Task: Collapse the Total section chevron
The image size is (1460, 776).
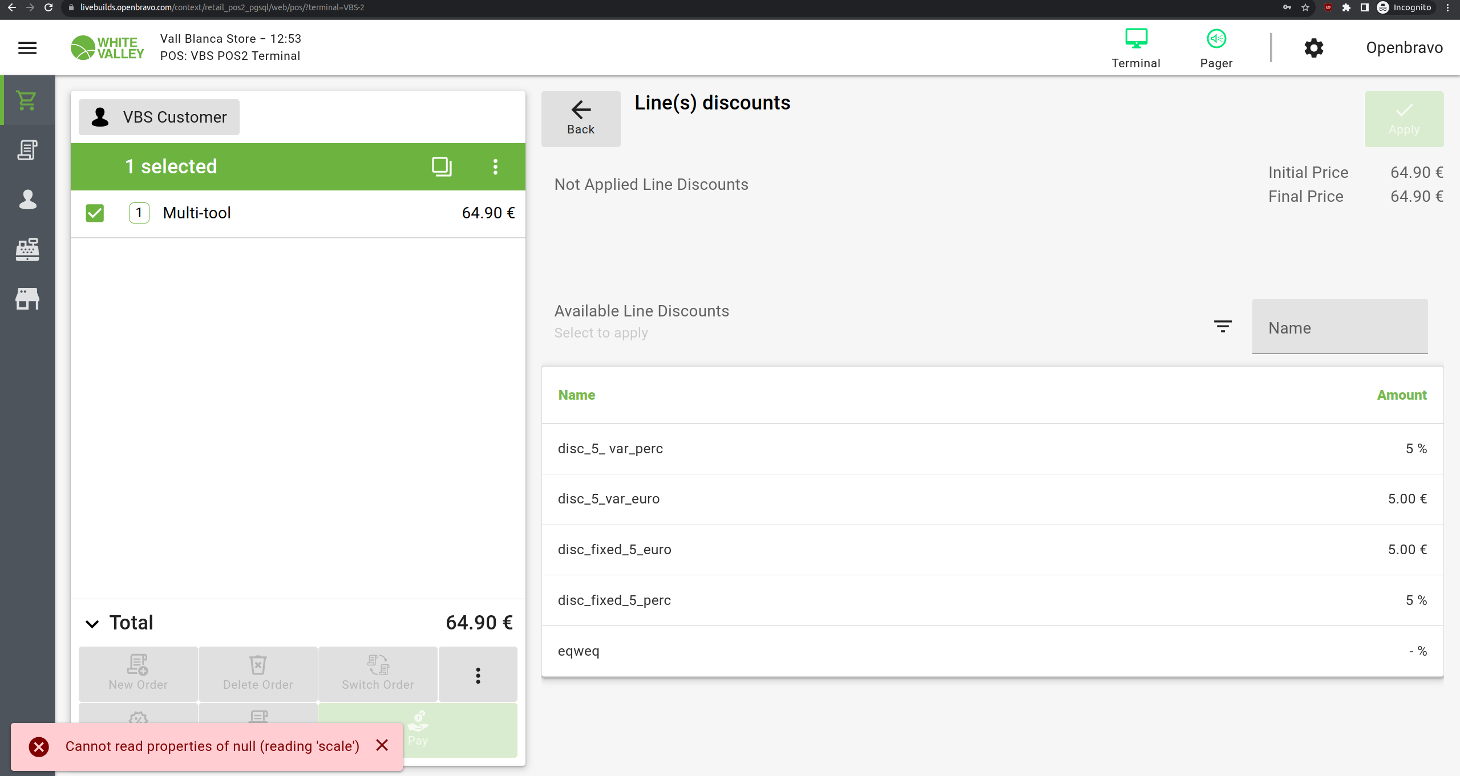Action: [x=92, y=623]
